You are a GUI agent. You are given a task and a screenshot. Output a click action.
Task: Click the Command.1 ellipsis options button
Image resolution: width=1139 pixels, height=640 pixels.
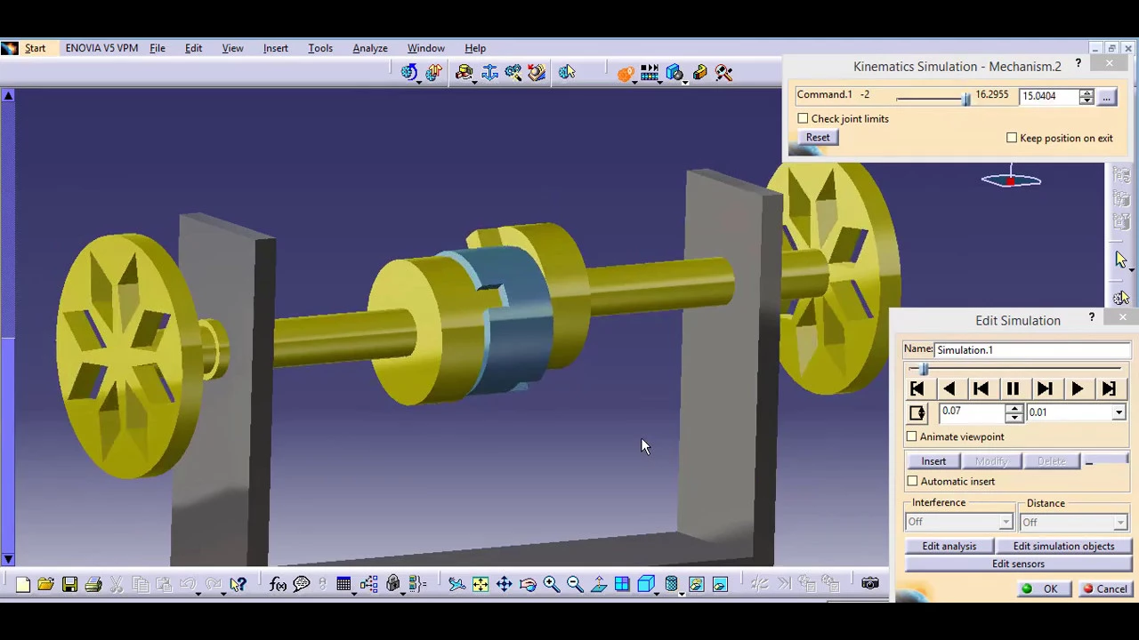coord(1106,96)
